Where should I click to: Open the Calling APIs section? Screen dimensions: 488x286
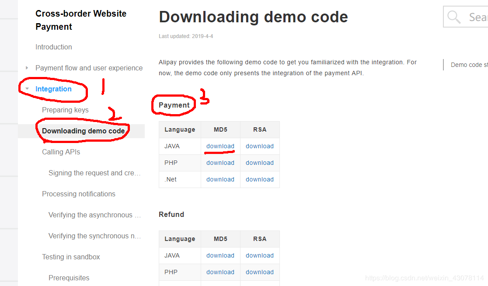61,152
